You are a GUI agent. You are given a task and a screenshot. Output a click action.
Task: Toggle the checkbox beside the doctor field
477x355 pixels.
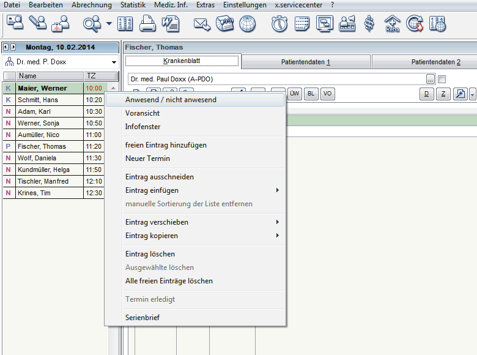[442, 79]
